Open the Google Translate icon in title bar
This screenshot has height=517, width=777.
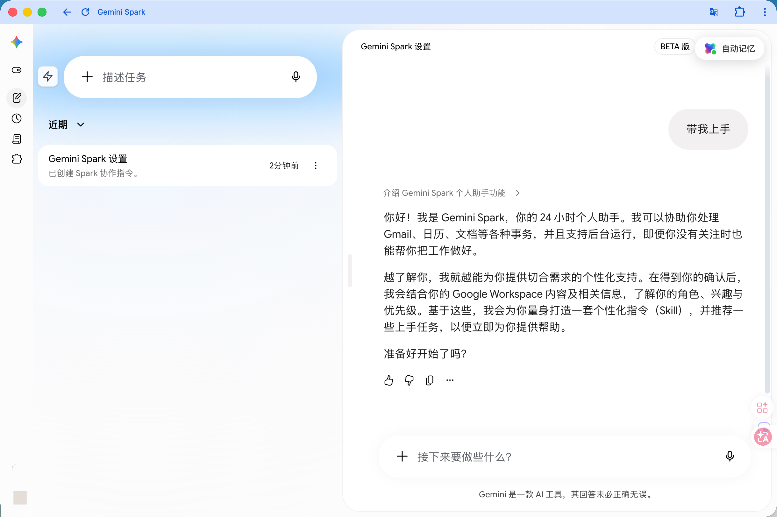[x=714, y=12]
